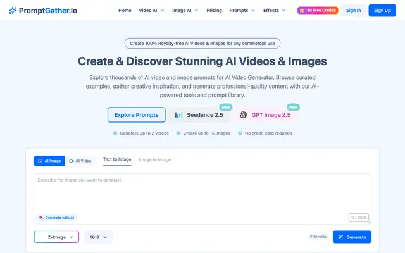The height and width of the screenshot is (253, 405).
Task: Click the PromptGather.io brand name
Action: [48, 11]
